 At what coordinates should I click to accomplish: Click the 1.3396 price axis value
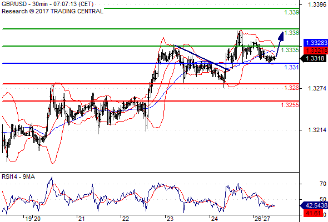coord(317,4)
